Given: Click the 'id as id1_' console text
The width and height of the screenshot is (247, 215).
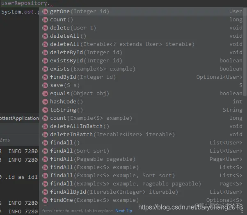Looking at the screenshot, I should pos(20,177).
